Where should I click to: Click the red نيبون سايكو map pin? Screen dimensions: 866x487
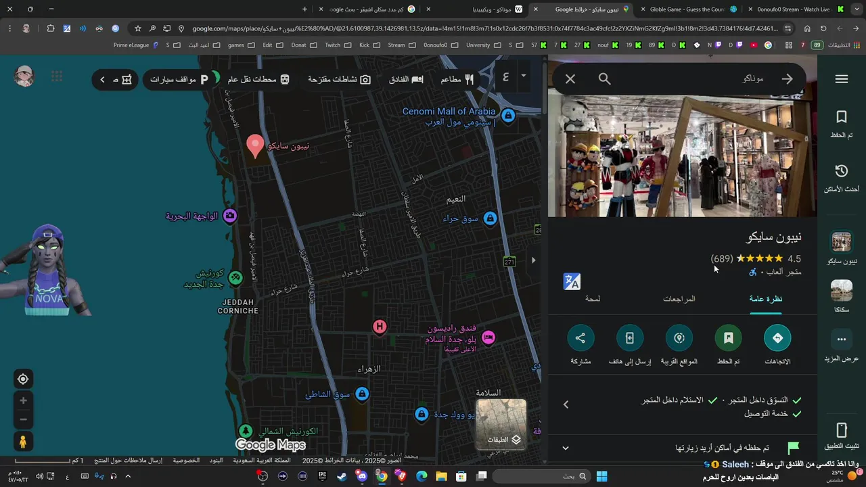pyautogui.click(x=255, y=147)
